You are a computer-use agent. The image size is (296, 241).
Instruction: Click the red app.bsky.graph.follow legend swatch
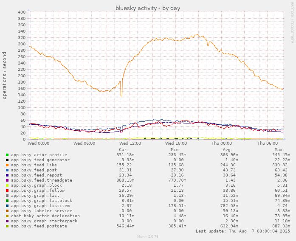click(x=7, y=191)
